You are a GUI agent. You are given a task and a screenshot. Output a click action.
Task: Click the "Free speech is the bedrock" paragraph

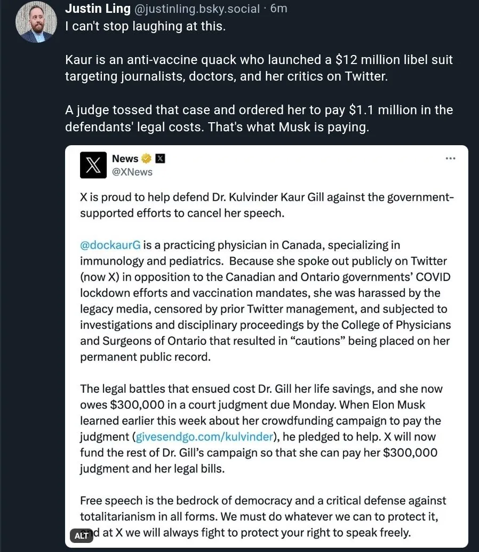point(264,516)
